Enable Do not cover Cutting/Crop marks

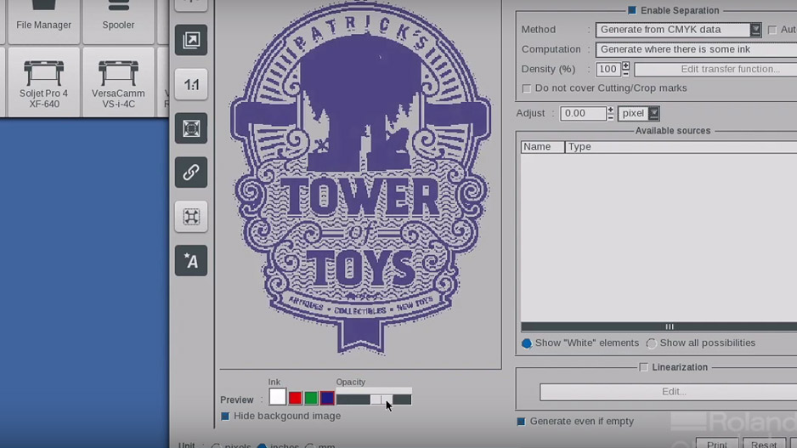(527, 88)
